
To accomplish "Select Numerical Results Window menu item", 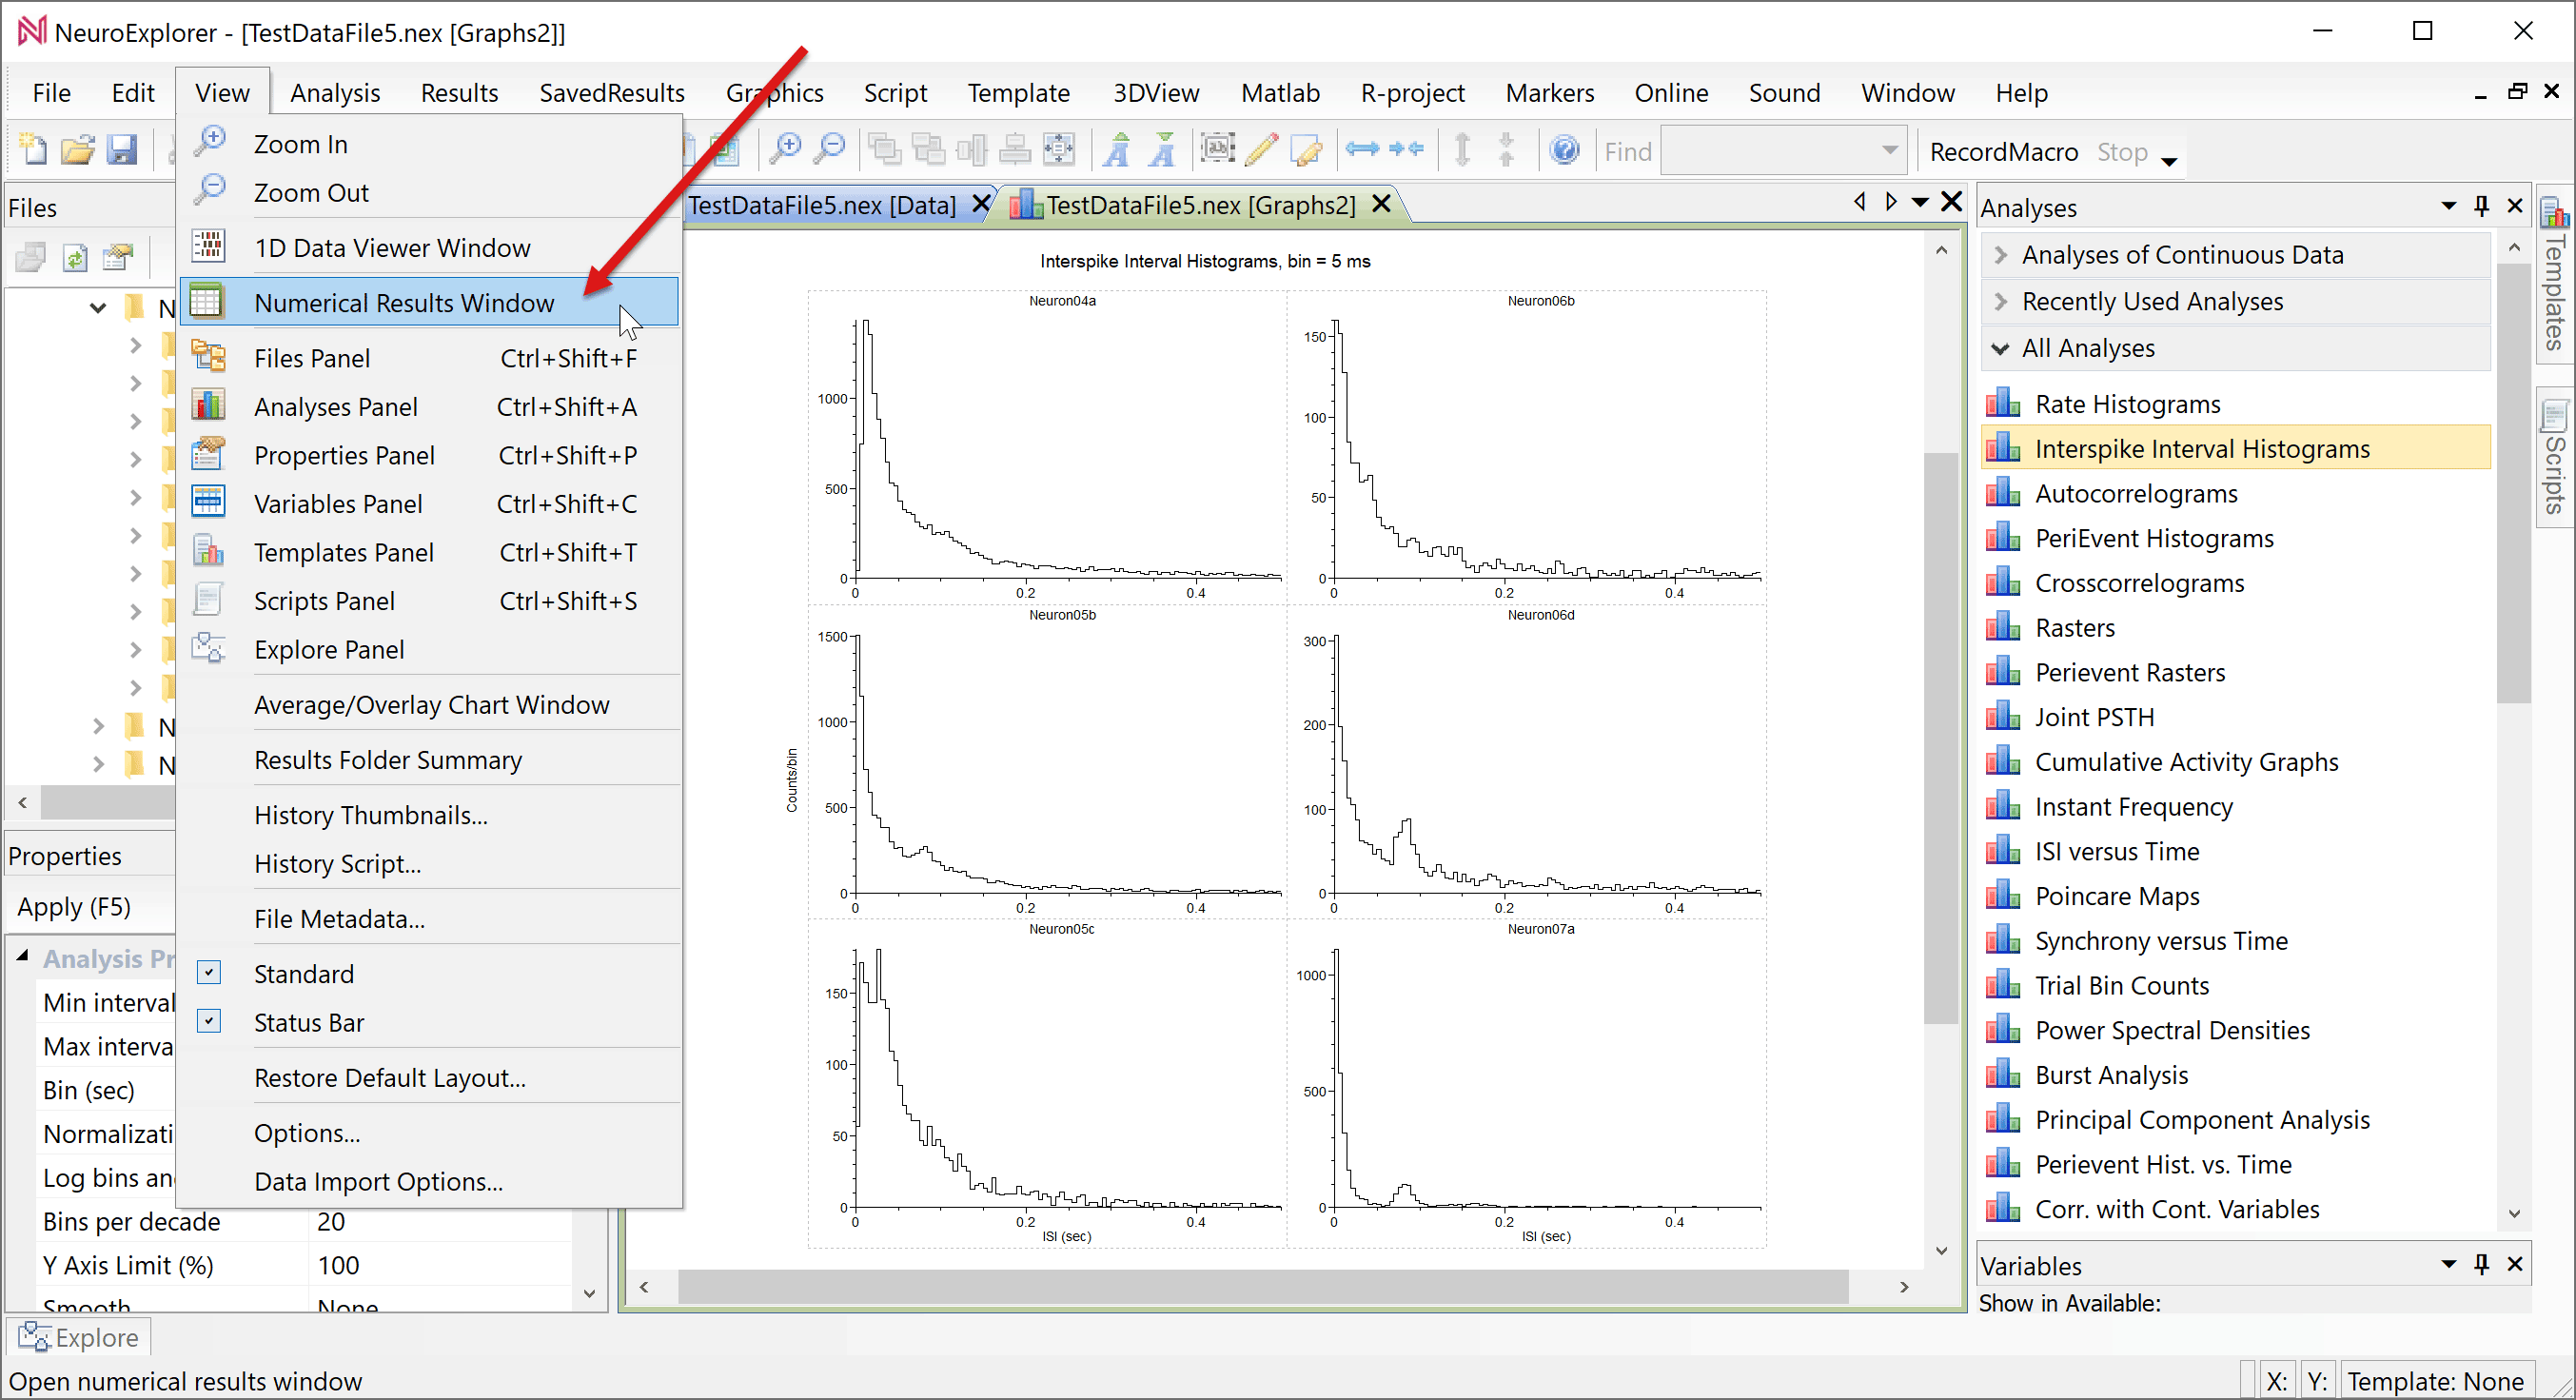I will [430, 302].
